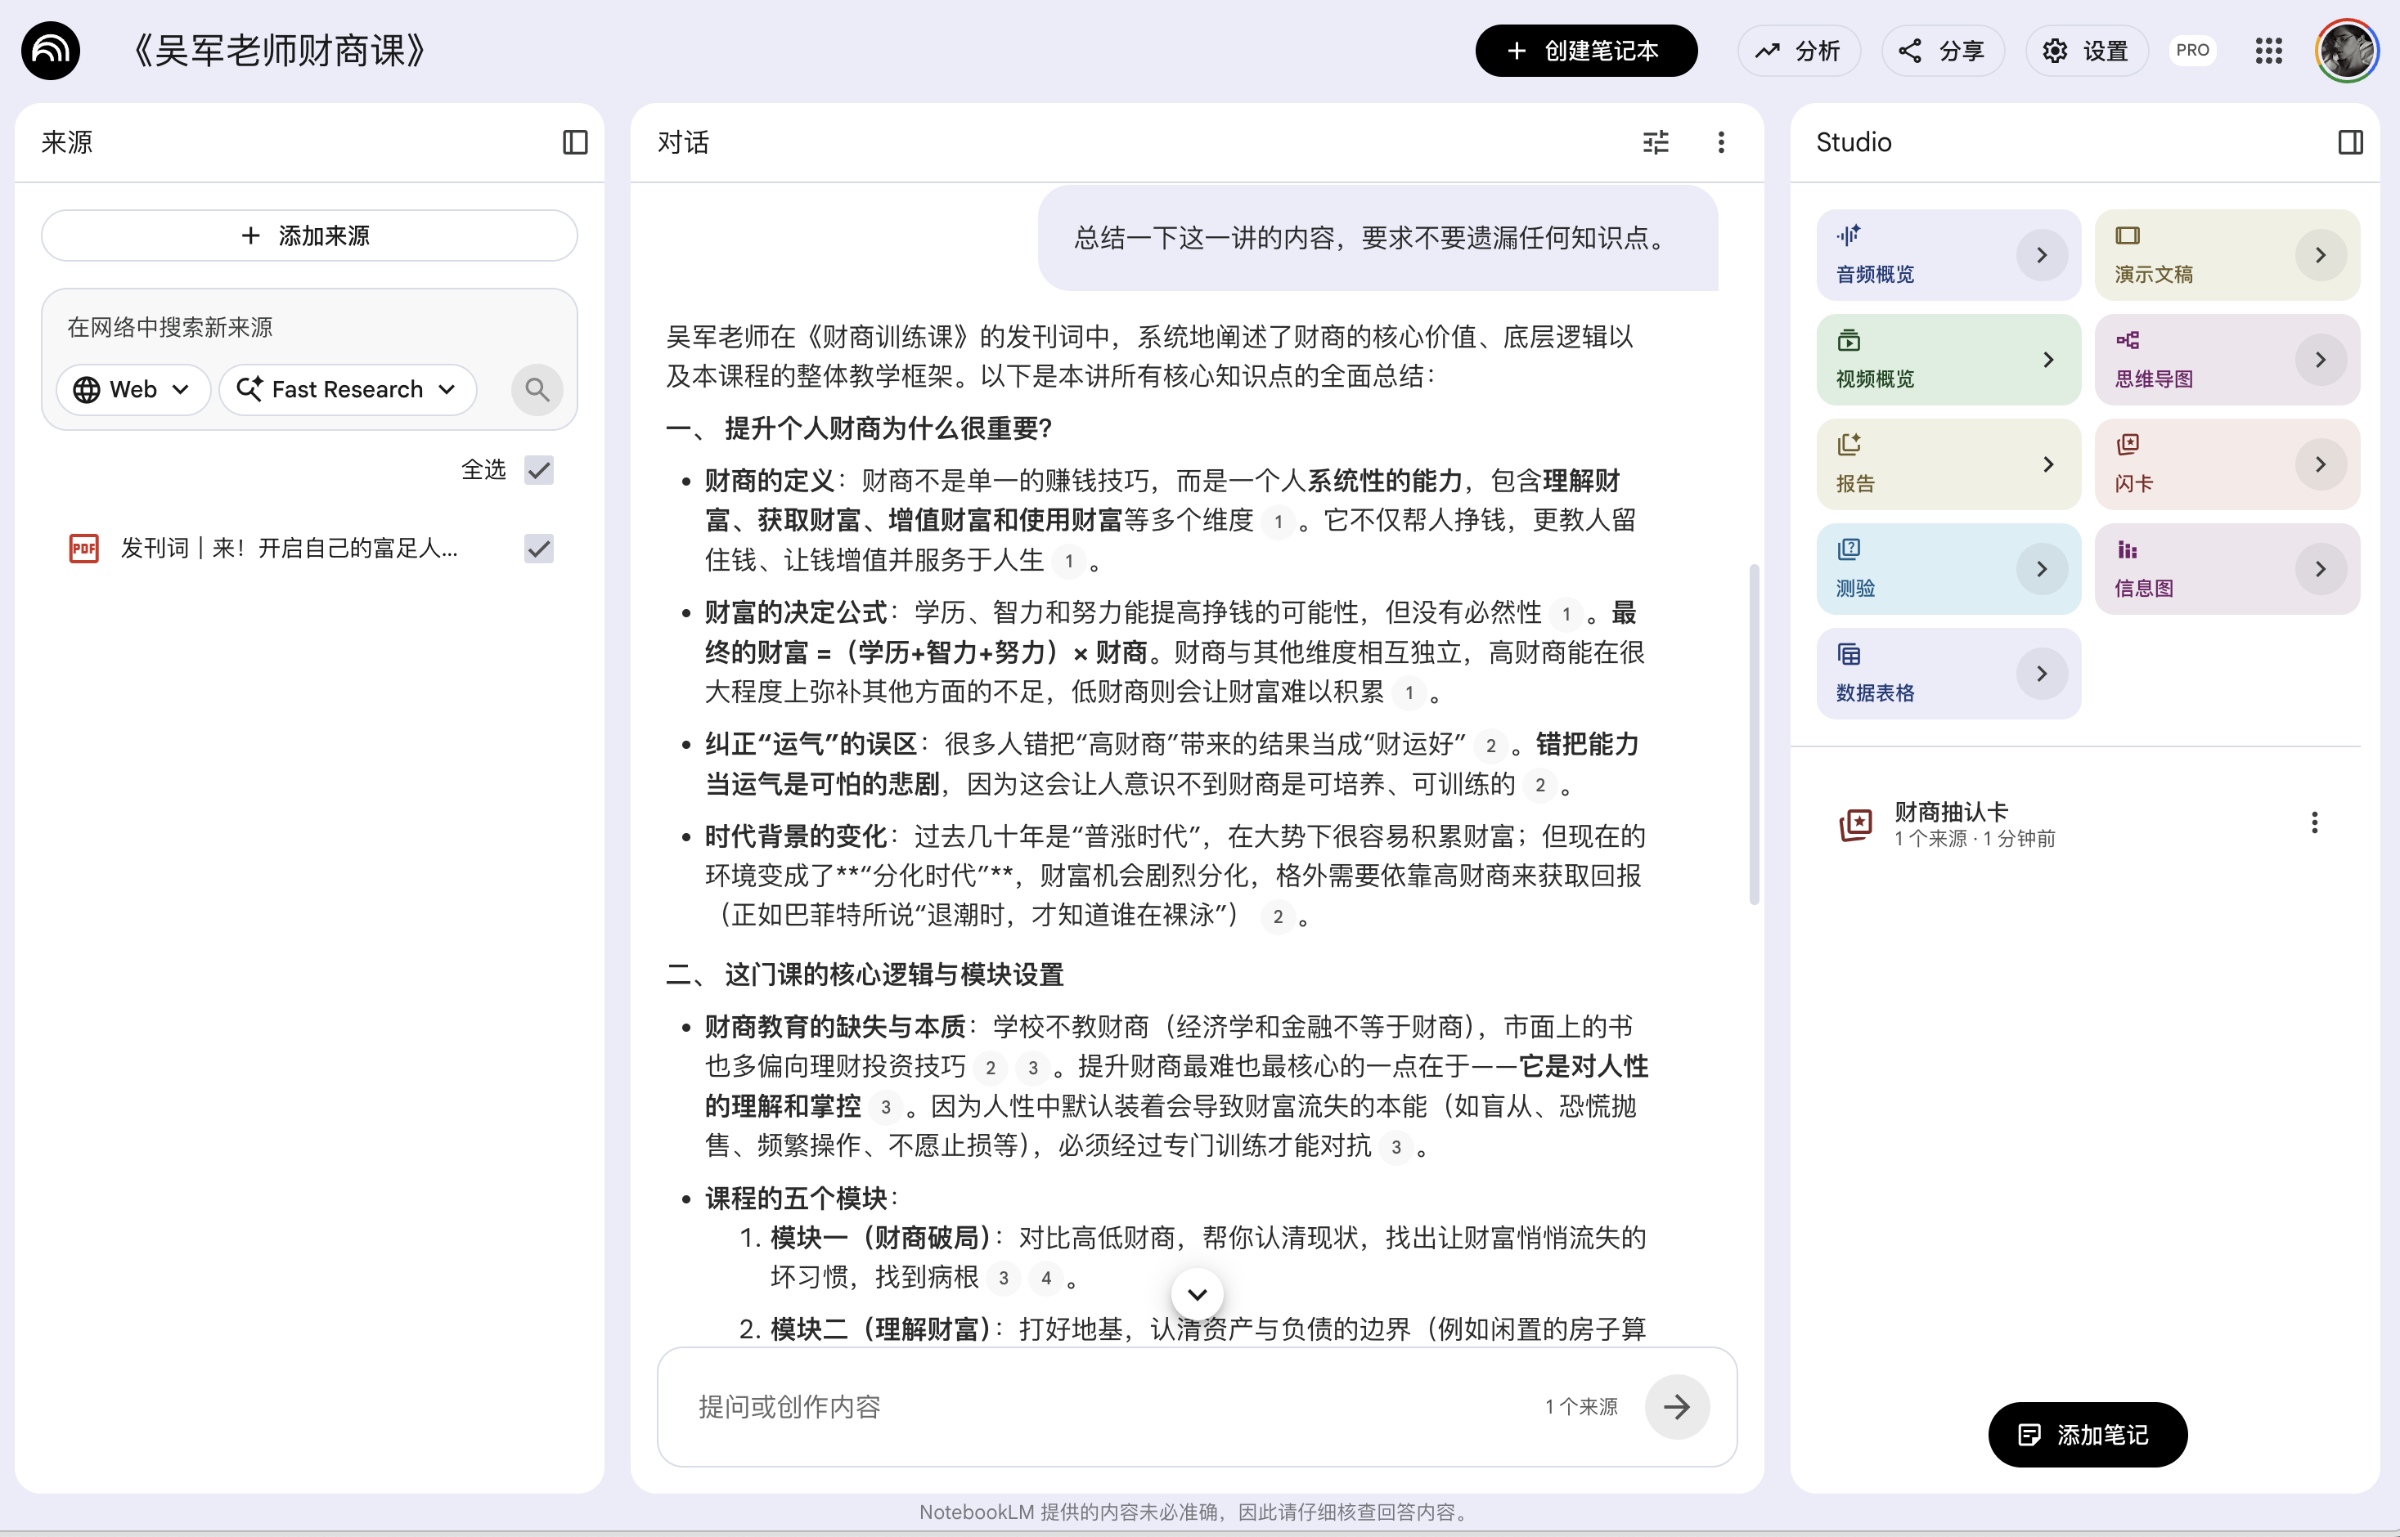Open 分析 analytics
Viewport: 2400px width, 1537px height.
pos(1798,51)
